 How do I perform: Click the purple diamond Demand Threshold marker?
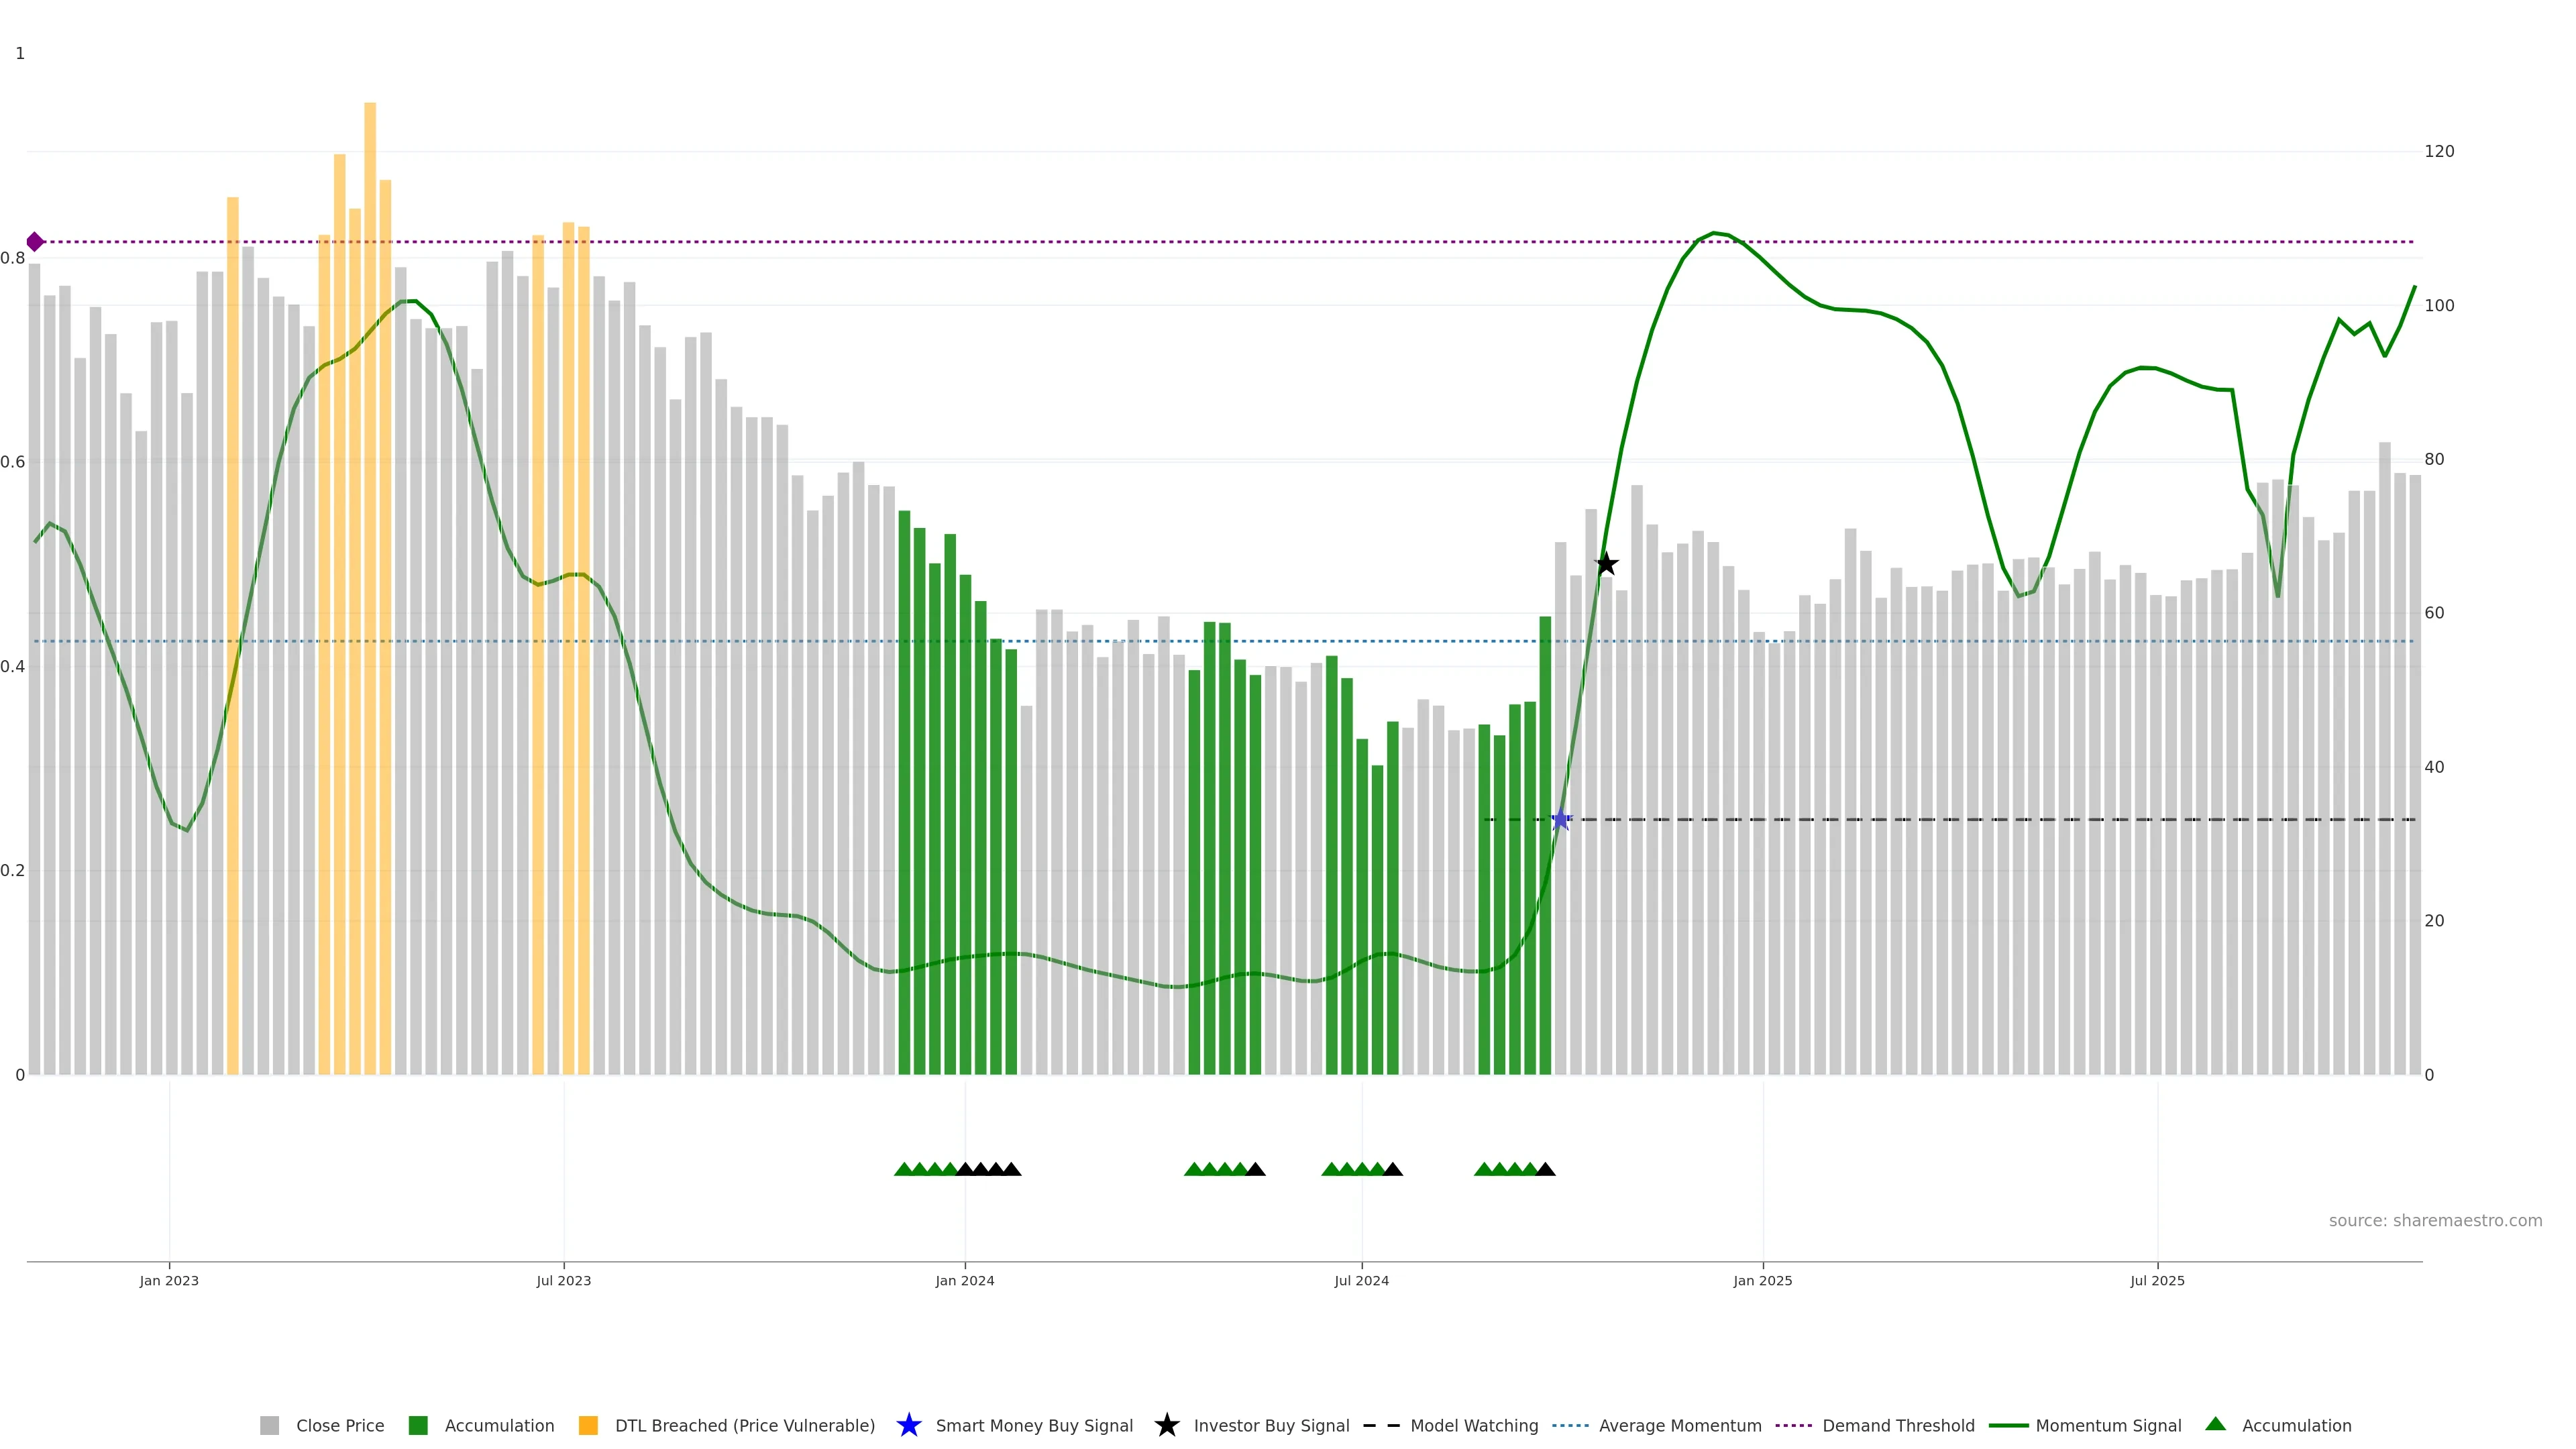click(x=35, y=242)
